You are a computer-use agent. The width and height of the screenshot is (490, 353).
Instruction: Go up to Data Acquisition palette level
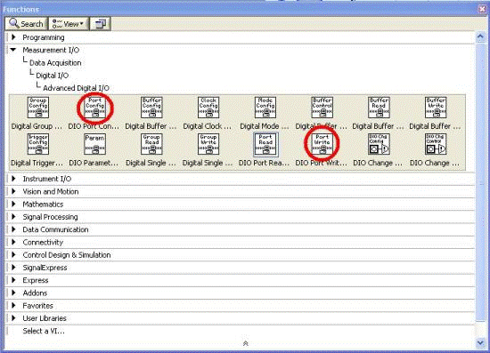pyautogui.click(x=55, y=62)
